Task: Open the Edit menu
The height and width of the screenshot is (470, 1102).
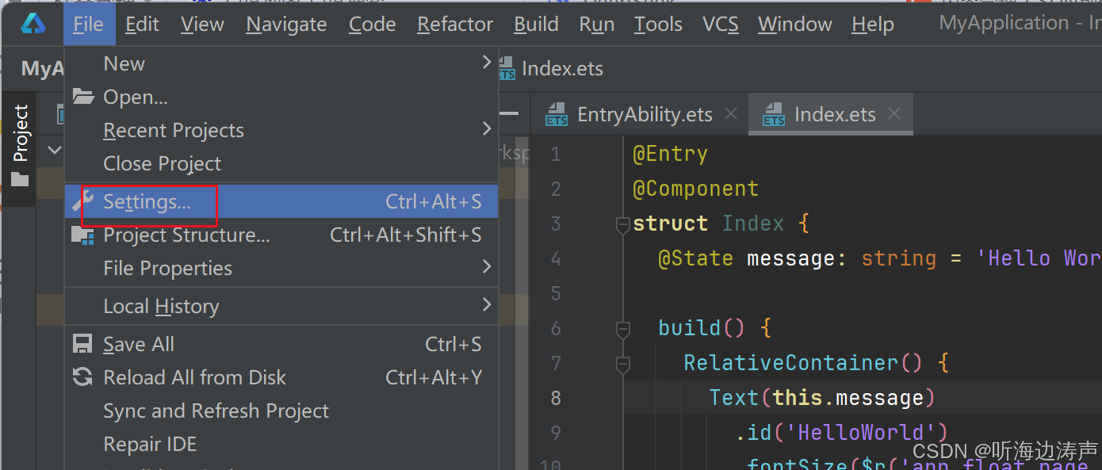Action: (x=142, y=25)
